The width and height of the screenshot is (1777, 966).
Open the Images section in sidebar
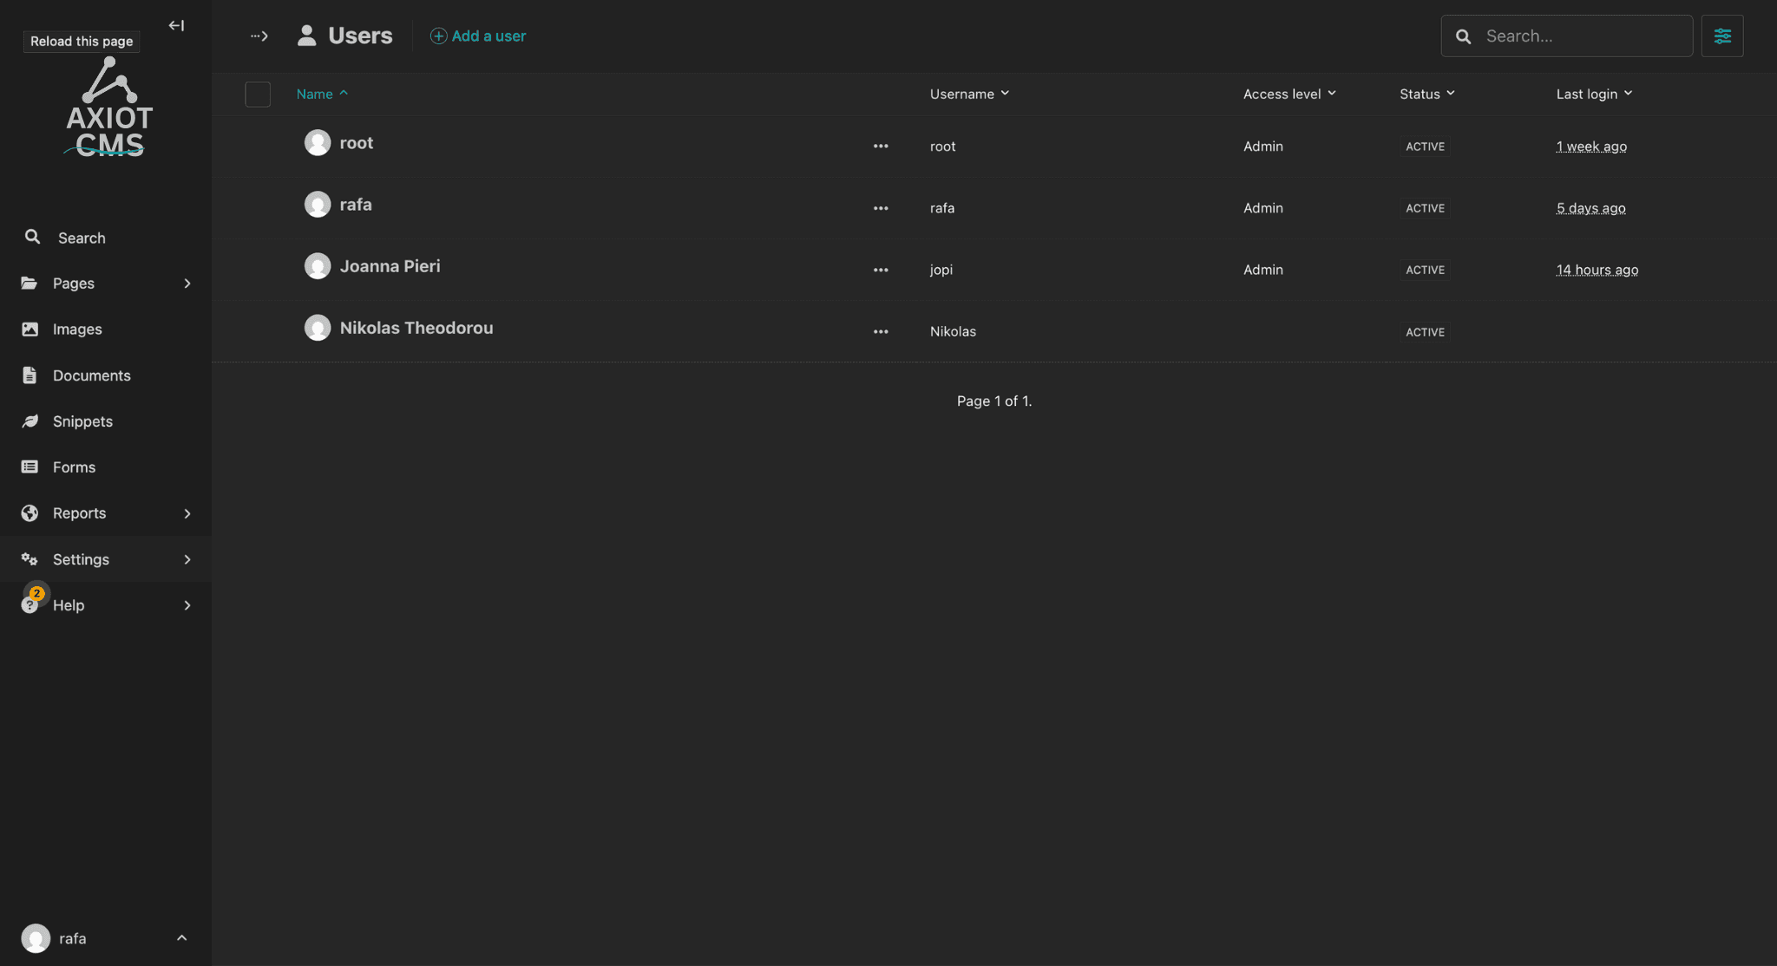(x=77, y=329)
